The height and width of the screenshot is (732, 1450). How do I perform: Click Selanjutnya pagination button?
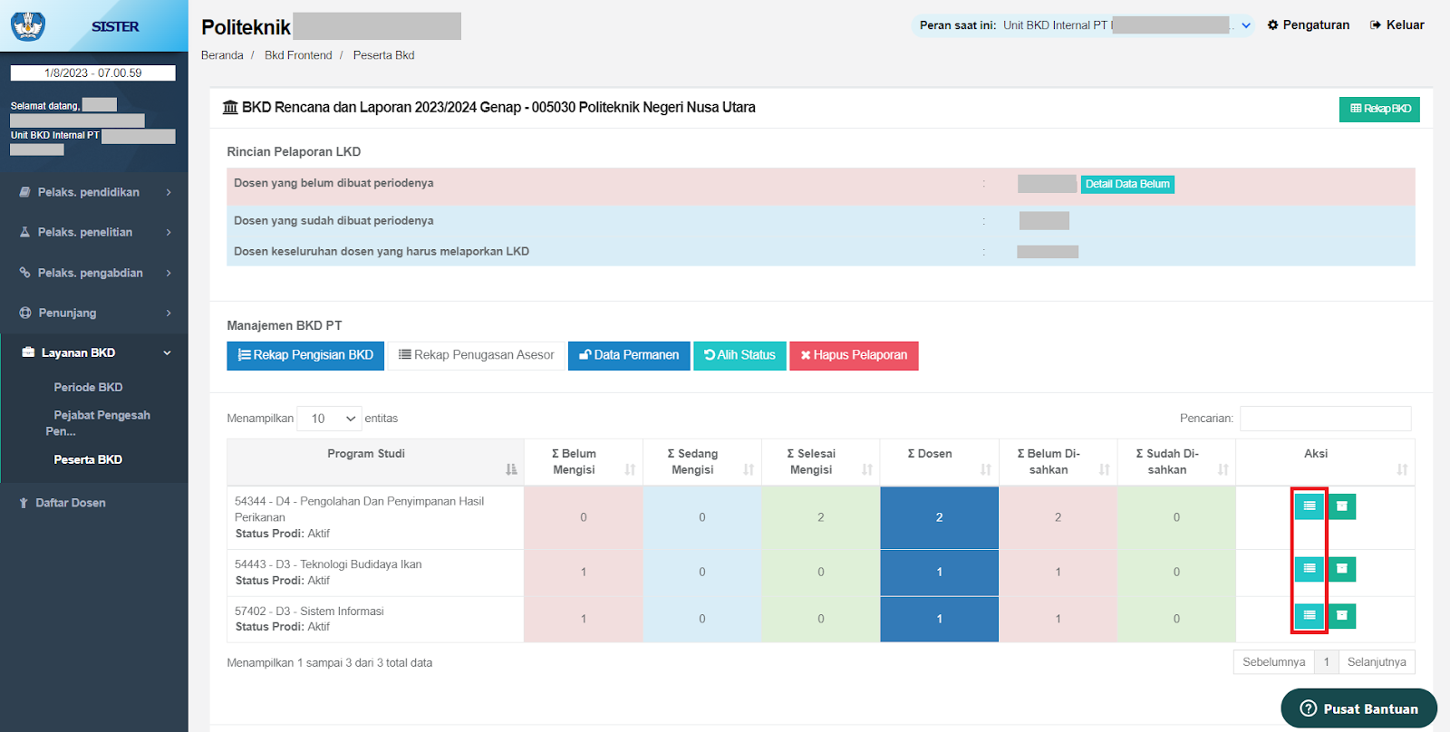(1377, 662)
